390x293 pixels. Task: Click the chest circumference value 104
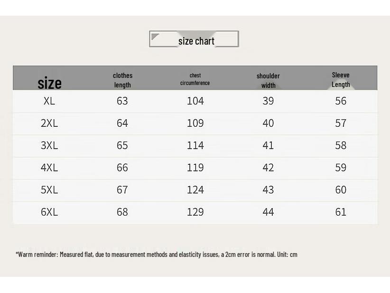coord(195,101)
